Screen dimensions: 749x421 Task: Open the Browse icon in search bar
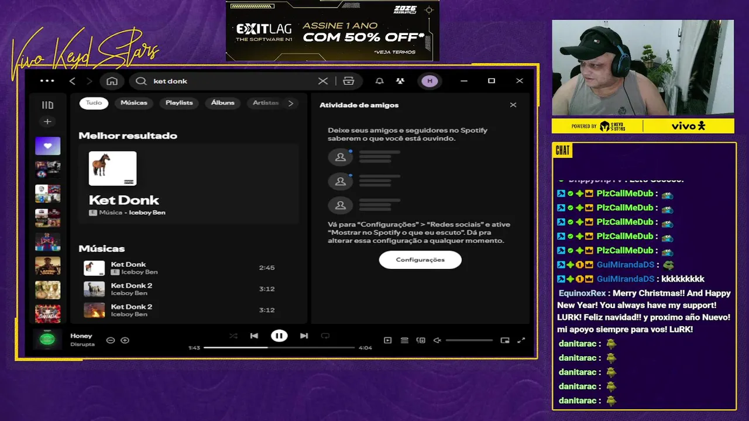coord(349,81)
